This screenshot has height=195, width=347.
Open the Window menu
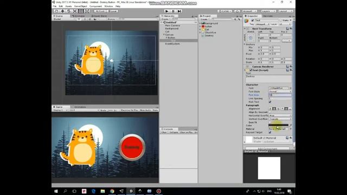click(x=108, y=6)
